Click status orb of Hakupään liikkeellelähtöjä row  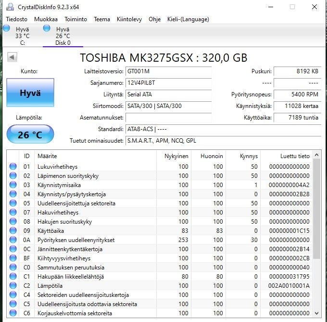pyautogui.click(x=13, y=276)
